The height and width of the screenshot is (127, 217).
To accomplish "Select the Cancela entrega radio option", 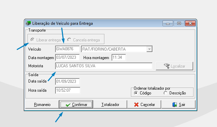I will (x=69, y=40).
